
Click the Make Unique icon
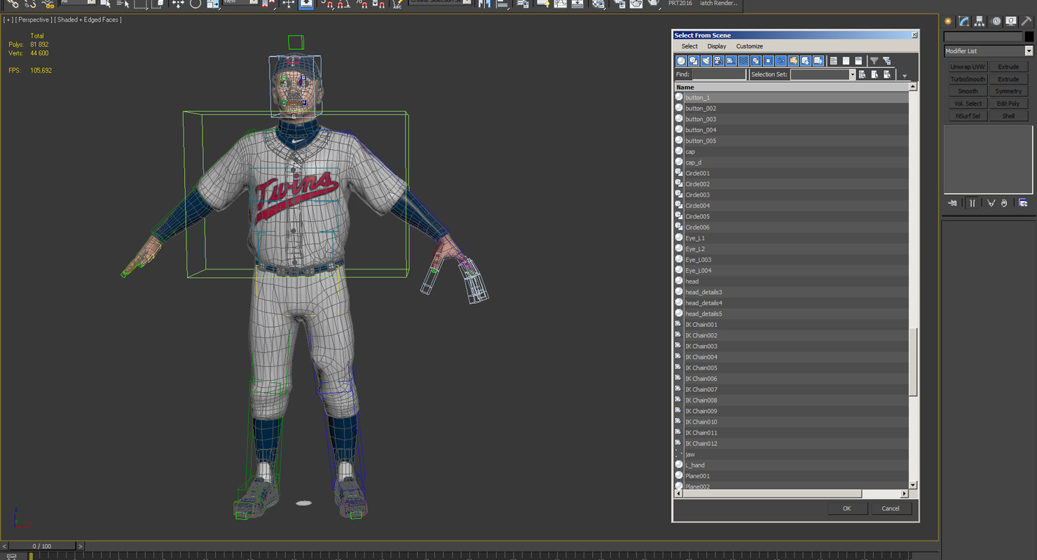(x=991, y=203)
